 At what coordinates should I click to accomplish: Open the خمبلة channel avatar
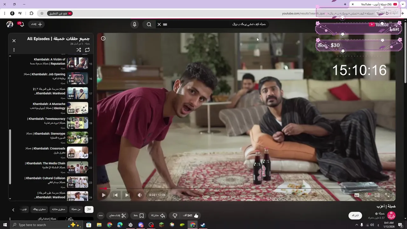tap(391, 216)
